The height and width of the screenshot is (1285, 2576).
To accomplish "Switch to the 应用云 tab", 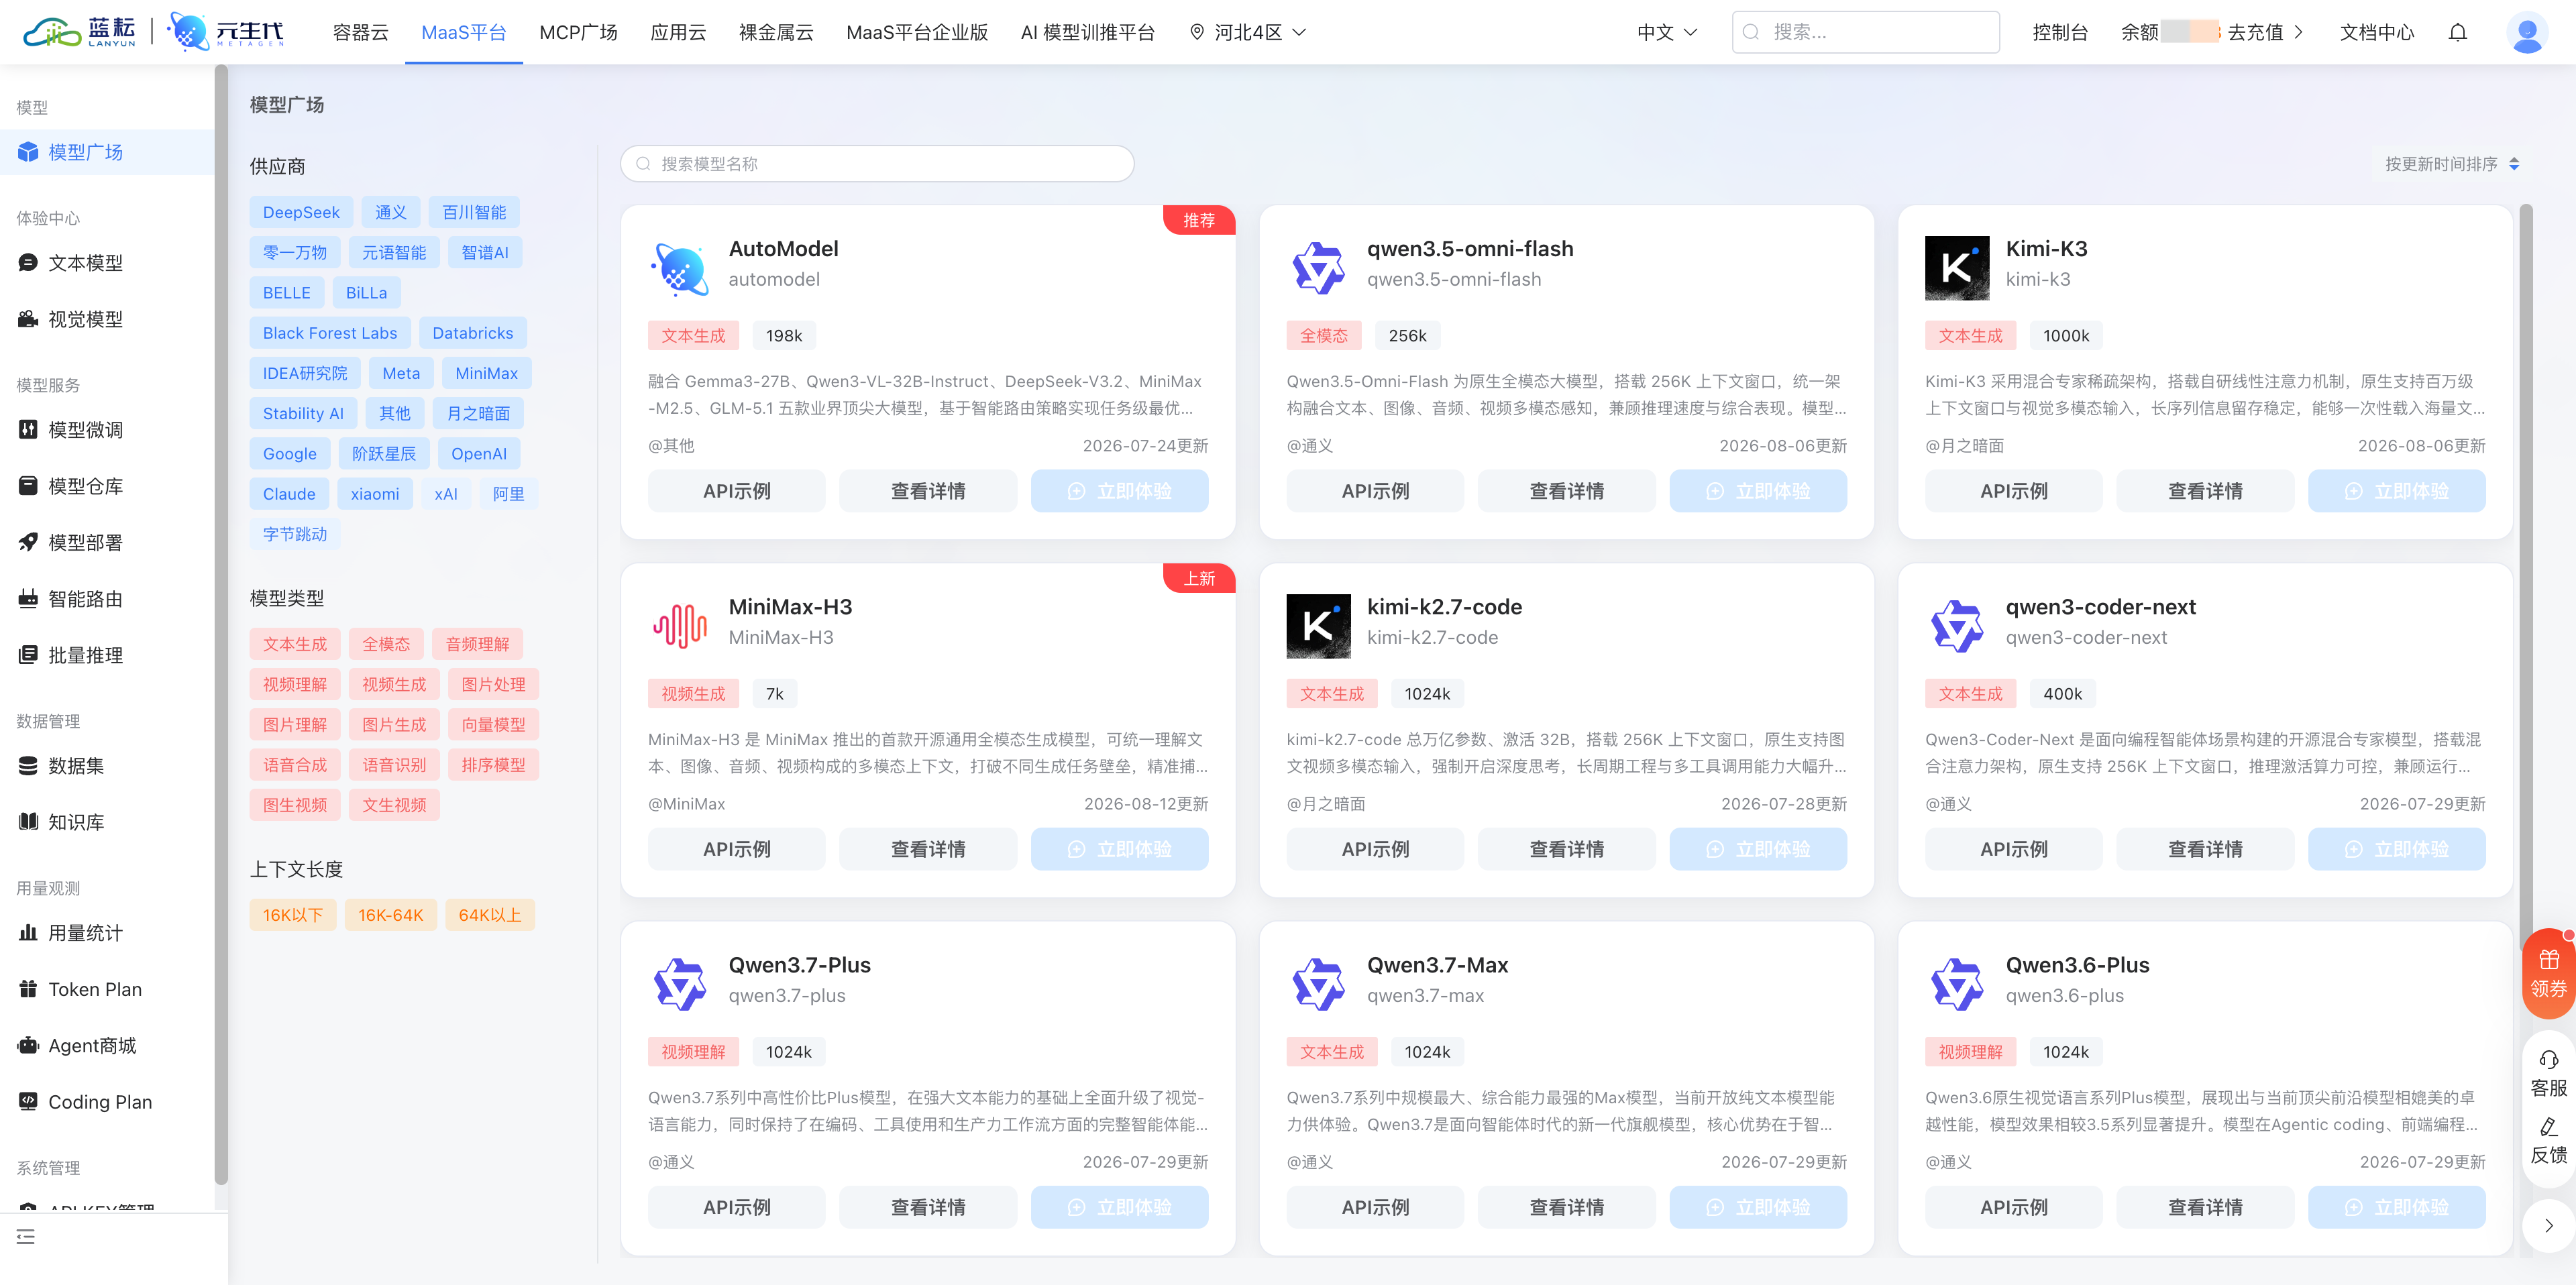I will (678, 32).
